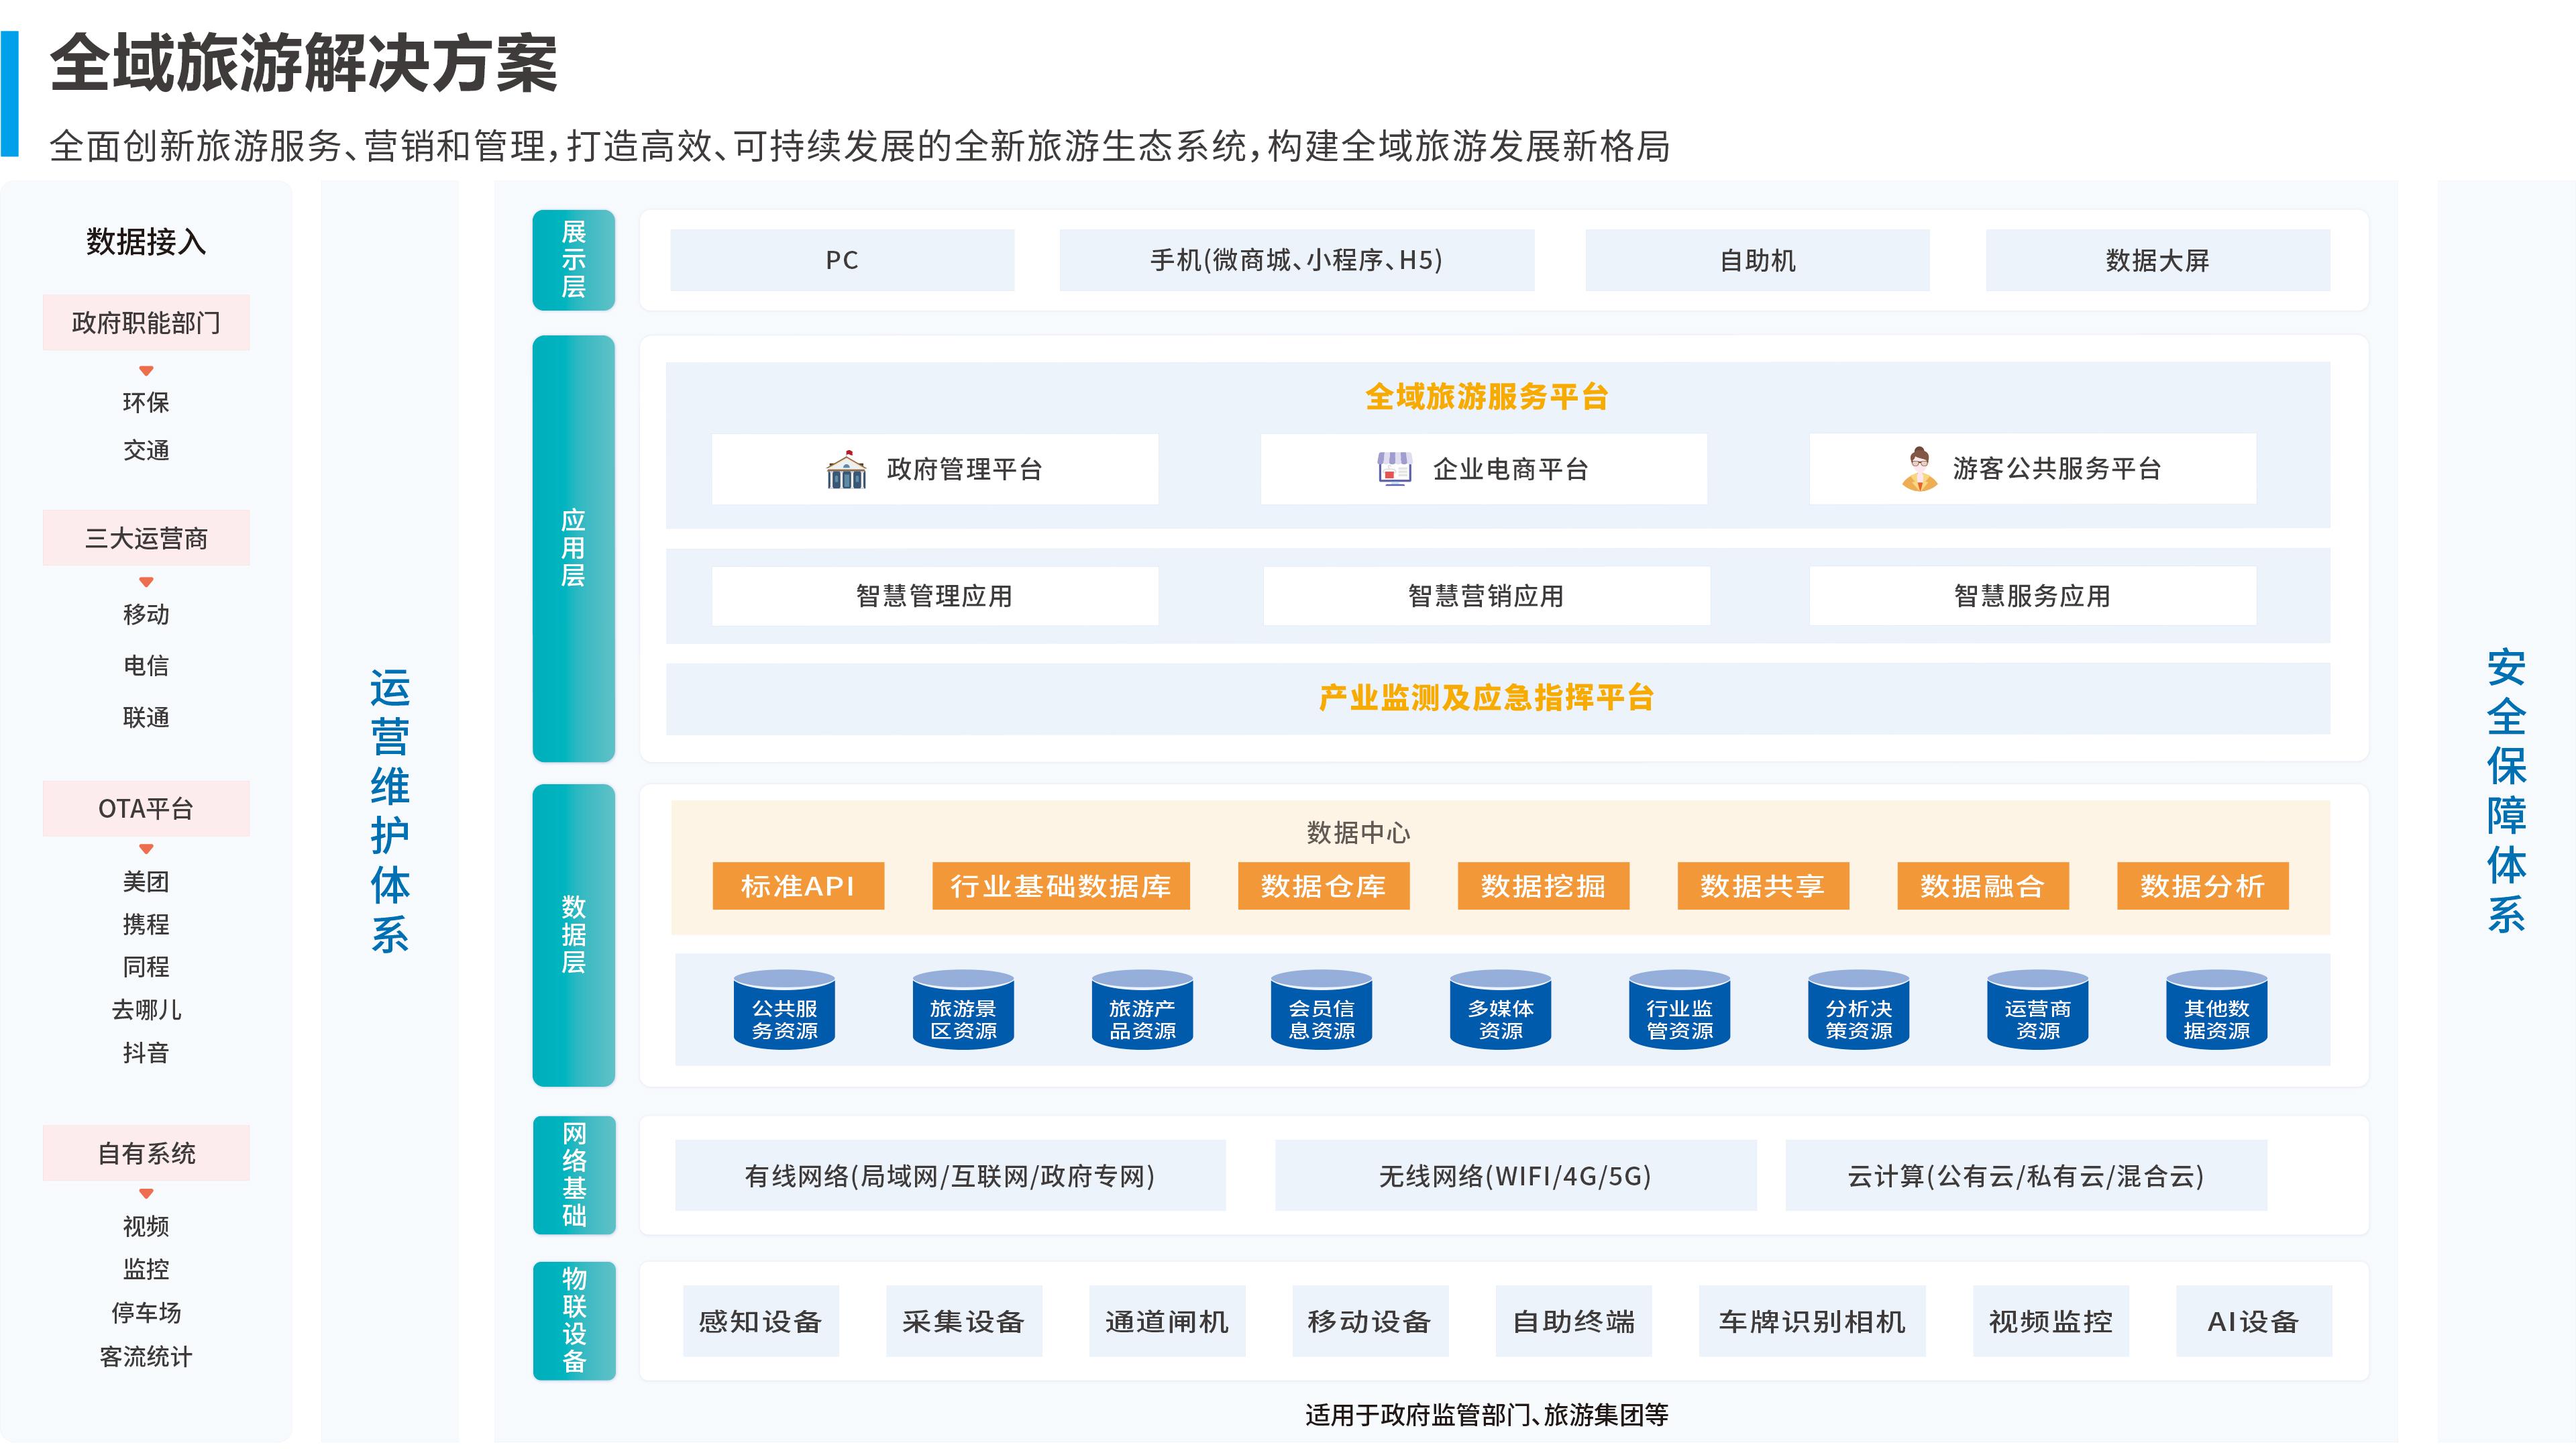Click the arrow below 三大运营商
The image size is (2576, 1449).
[146, 582]
